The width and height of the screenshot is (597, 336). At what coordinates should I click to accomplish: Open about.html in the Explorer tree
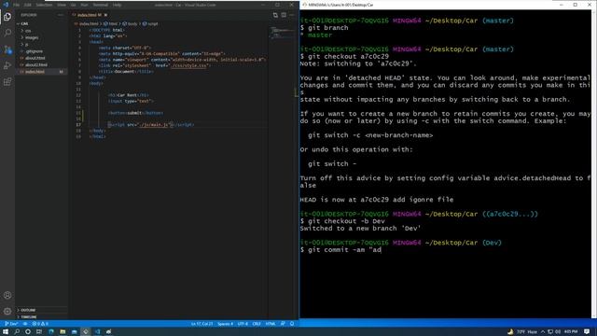(41, 58)
